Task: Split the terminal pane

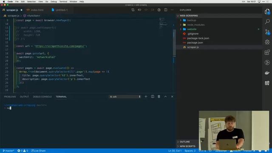Action: click(153, 96)
